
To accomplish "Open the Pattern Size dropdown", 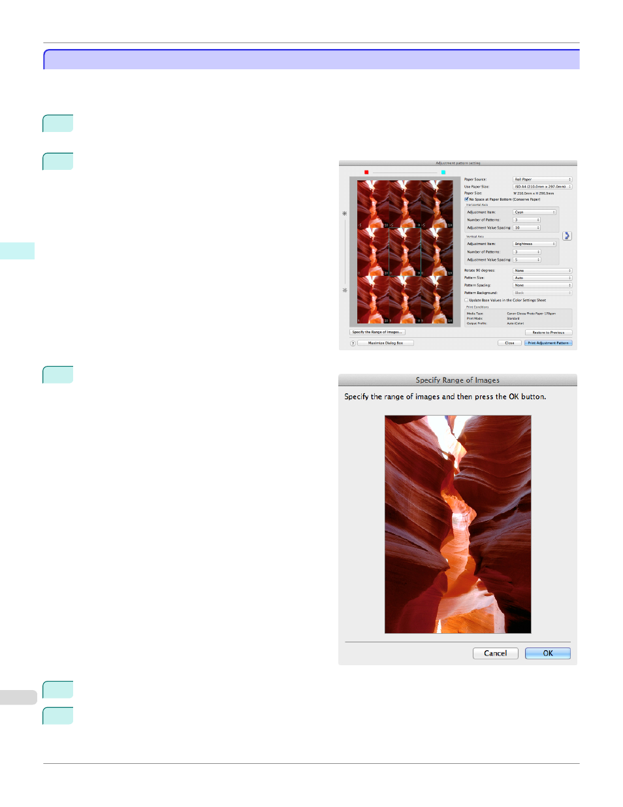I will tap(542, 278).
